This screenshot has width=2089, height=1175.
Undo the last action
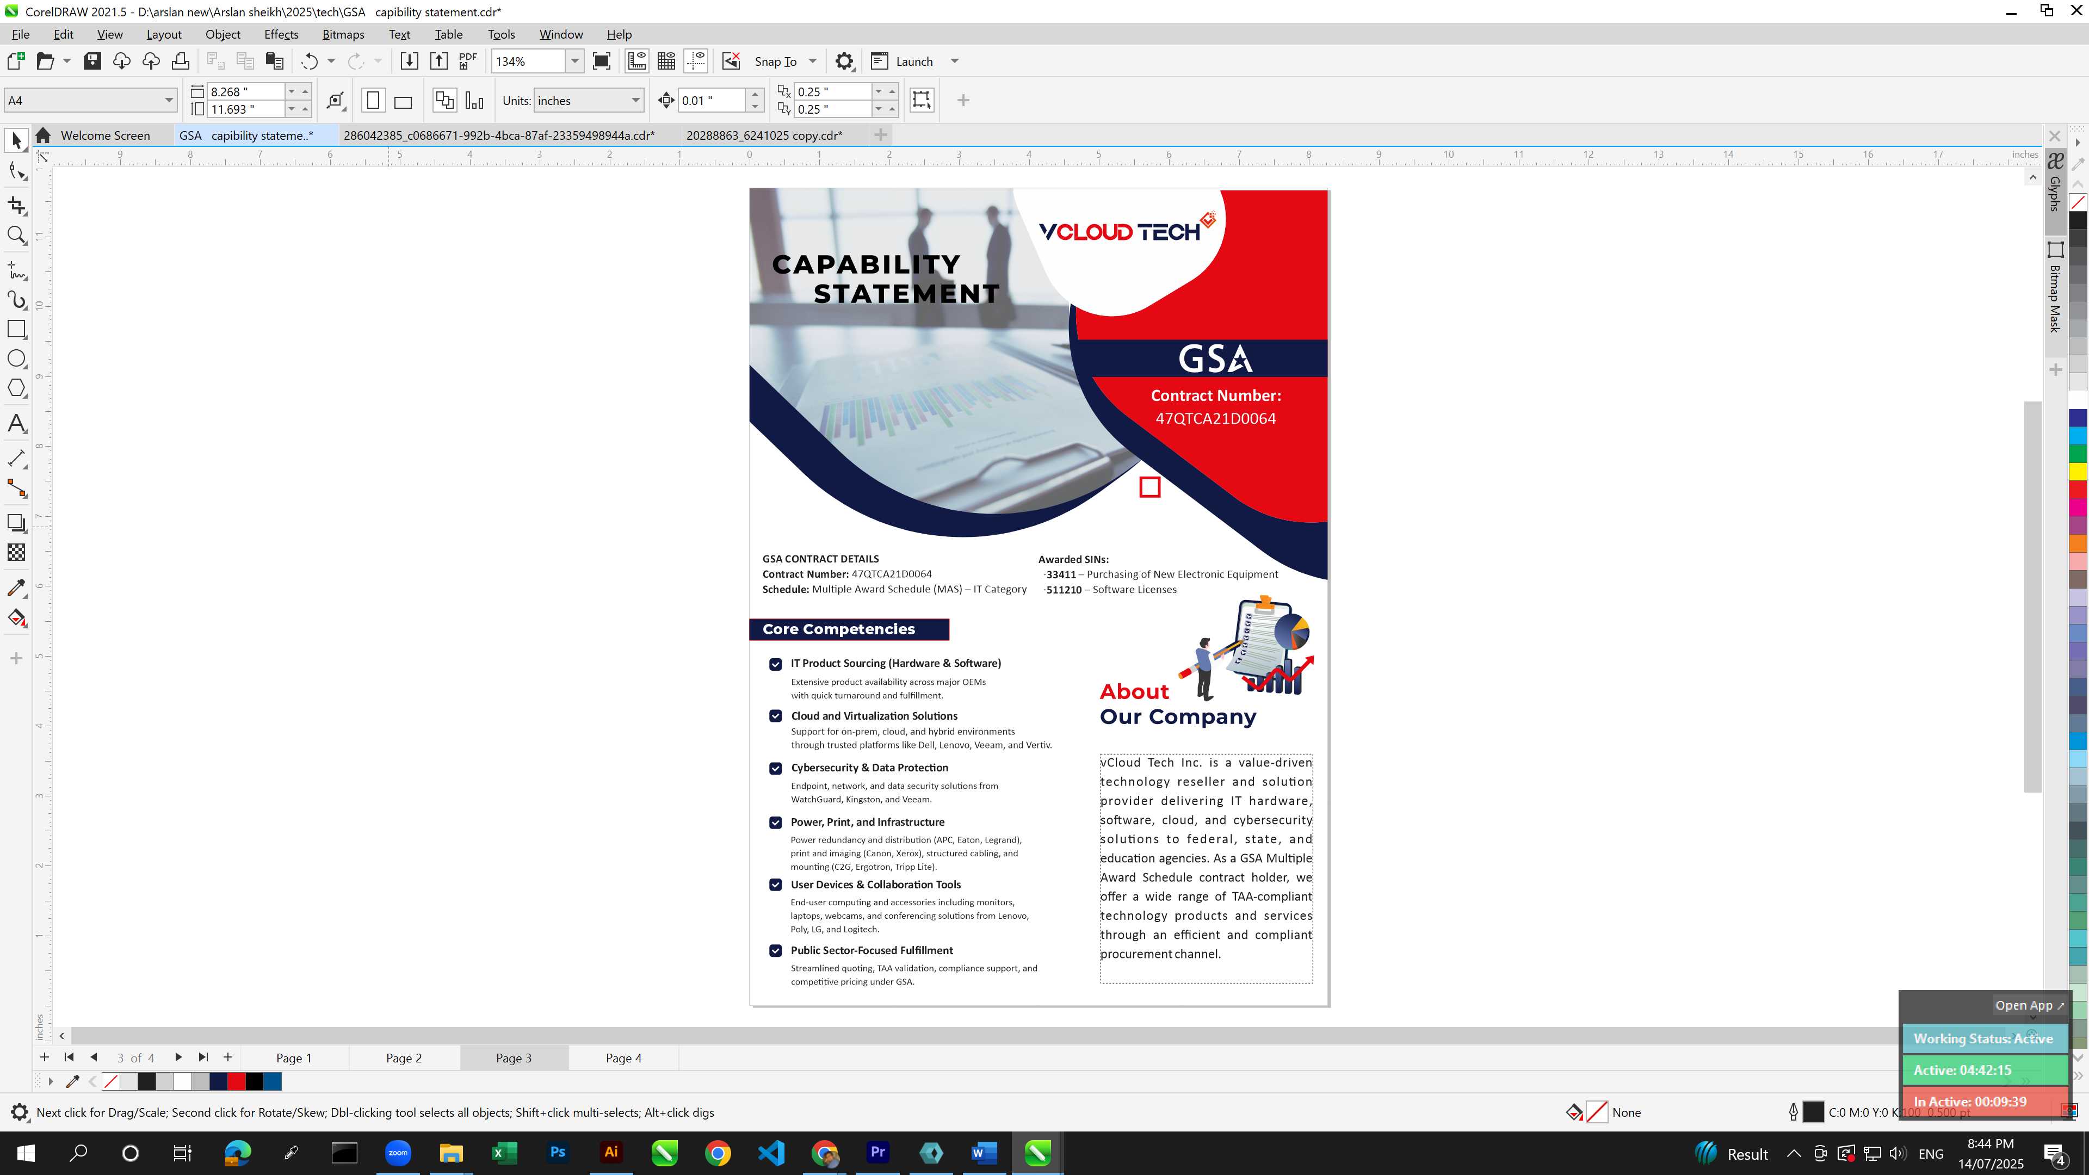tap(309, 61)
